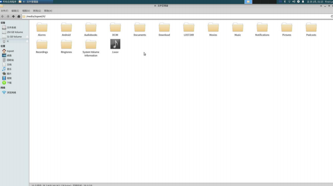Screen dimensions: 333x186
Task: Open the File menu
Action: (x=4, y=11)
